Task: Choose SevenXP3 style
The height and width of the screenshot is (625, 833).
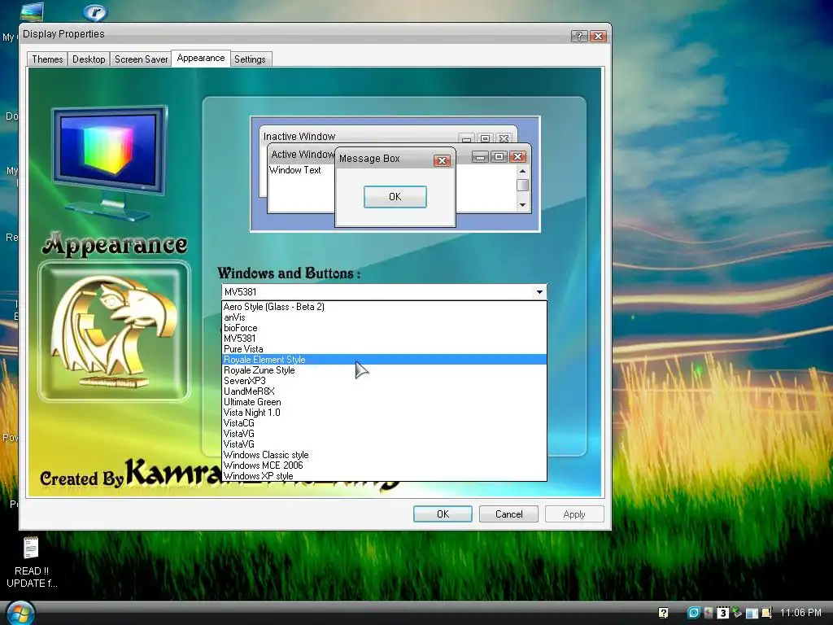Action: coord(384,381)
